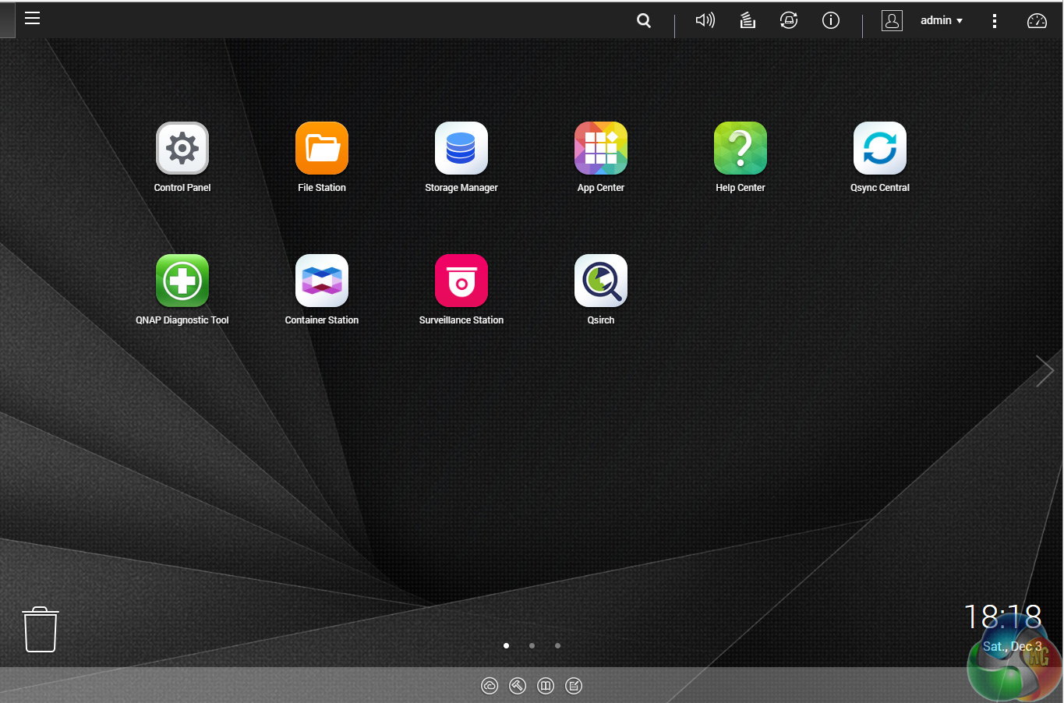1064x703 pixels.
Task: Open the main menu hamburger icon
Action: (32, 18)
